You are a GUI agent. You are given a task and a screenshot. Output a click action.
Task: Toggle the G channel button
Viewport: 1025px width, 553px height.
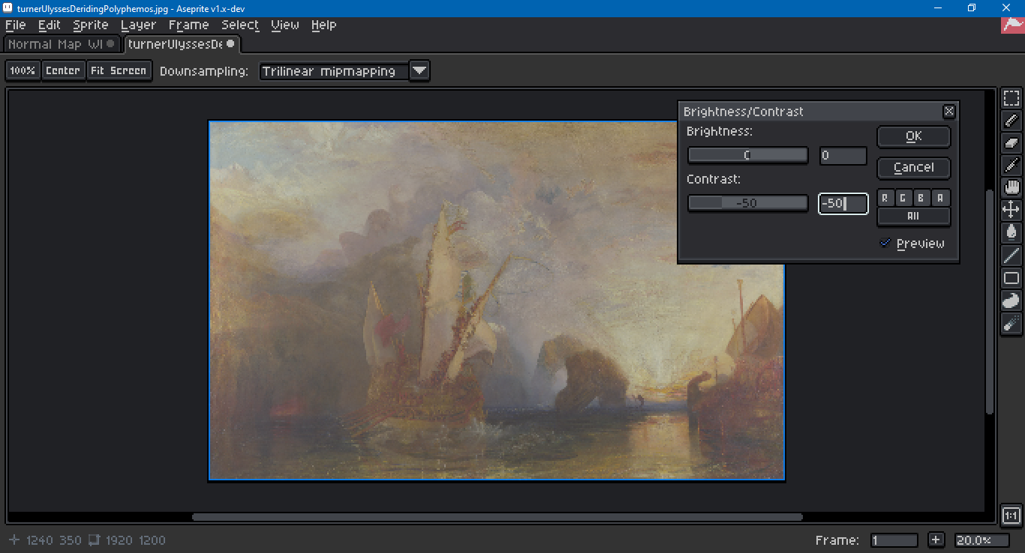(x=903, y=198)
